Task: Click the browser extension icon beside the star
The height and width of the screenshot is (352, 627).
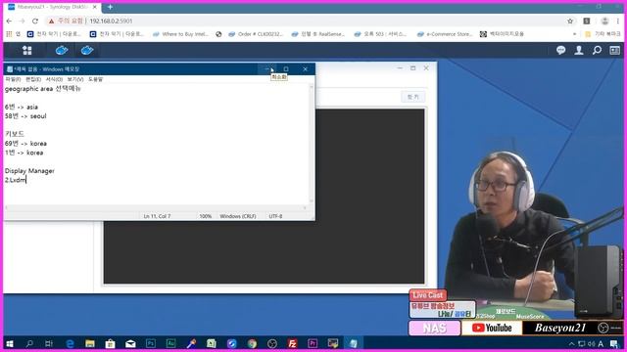Action: (x=587, y=22)
